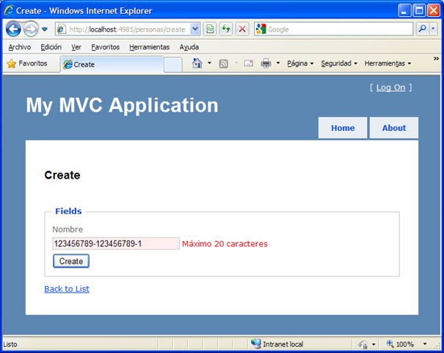Click the Refresh page icon
Screen dimensions: 444x353
(x=226, y=29)
